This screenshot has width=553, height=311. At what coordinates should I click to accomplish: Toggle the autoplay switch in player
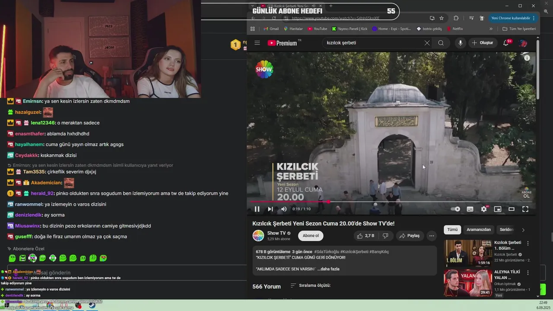pyautogui.click(x=456, y=209)
